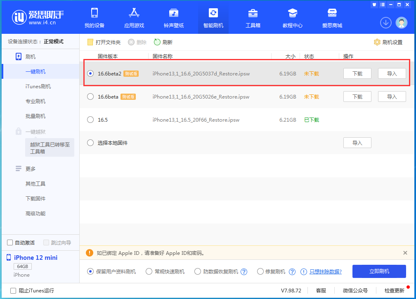The height and width of the screenshot is (299, 416).
Task: Select the 16.5 firmware radio button
Action: (x=90, y=120)
